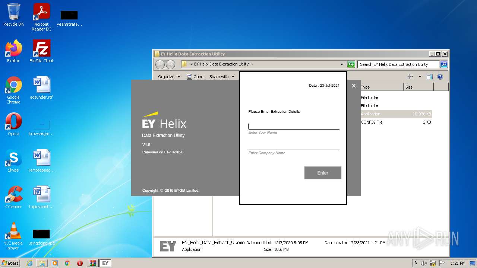
Task: Expand the address bar history dropdown
Action: coord(342,64)
